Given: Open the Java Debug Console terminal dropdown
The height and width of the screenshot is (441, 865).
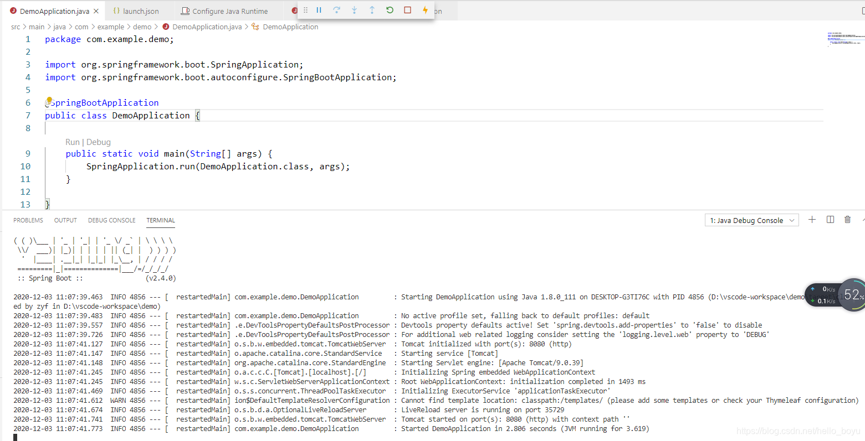Looking at the screenshot, I should 751,220.
